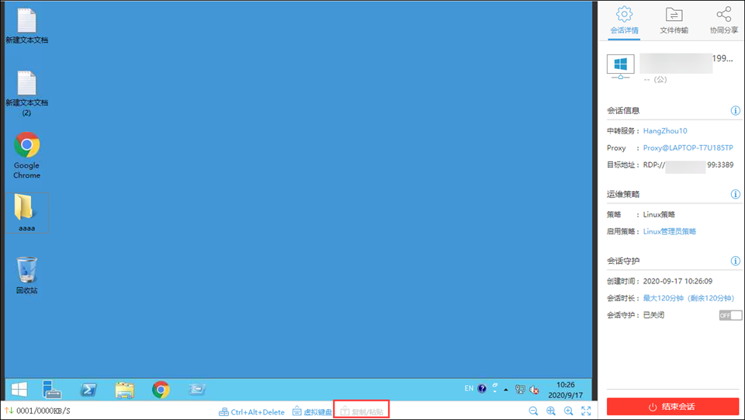Click the traffic arrows network speed icon
745x420 pixels.
pyautogui.click(x=9, y=411)
